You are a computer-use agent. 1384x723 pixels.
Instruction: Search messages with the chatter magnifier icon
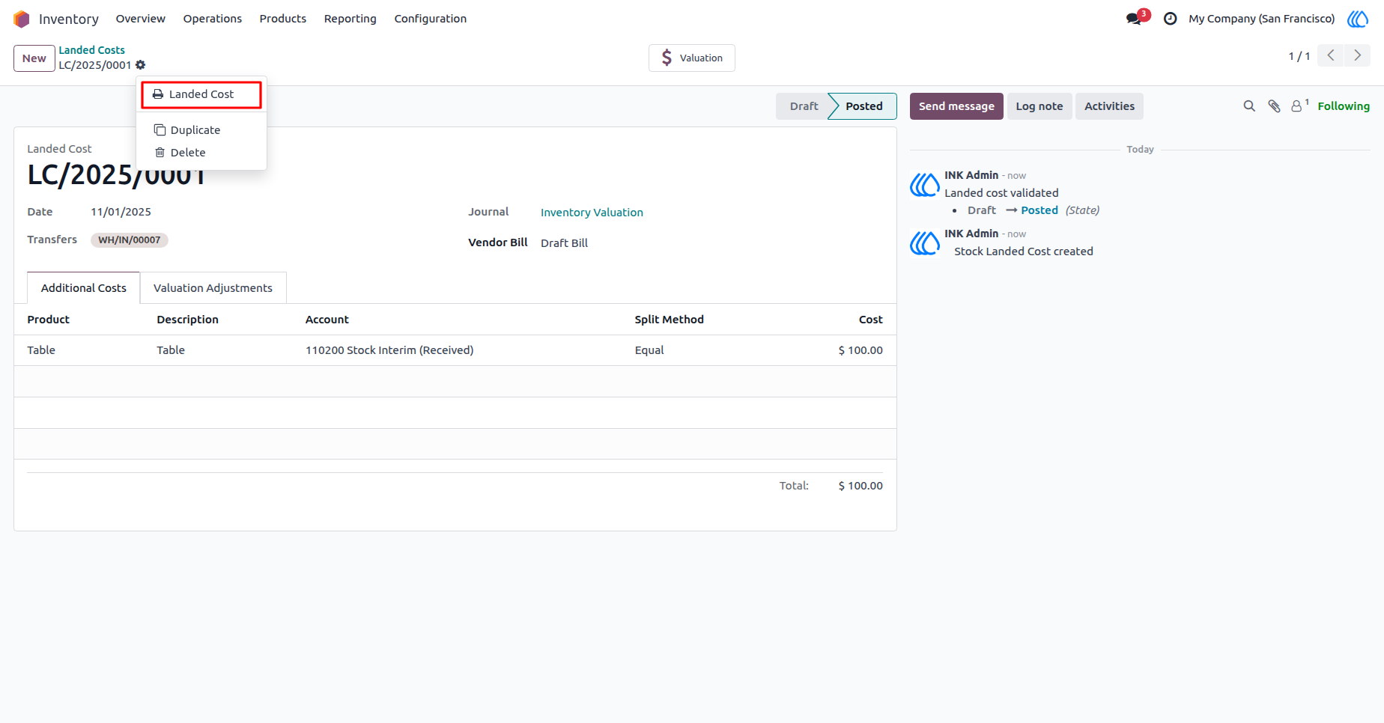[x=1249, y=106]
